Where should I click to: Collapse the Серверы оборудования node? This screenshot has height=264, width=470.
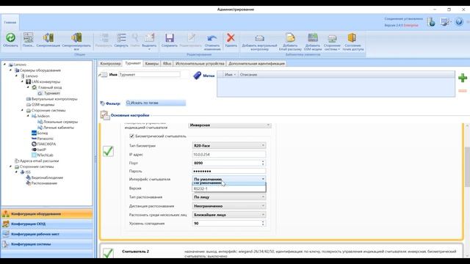[10, 70]
